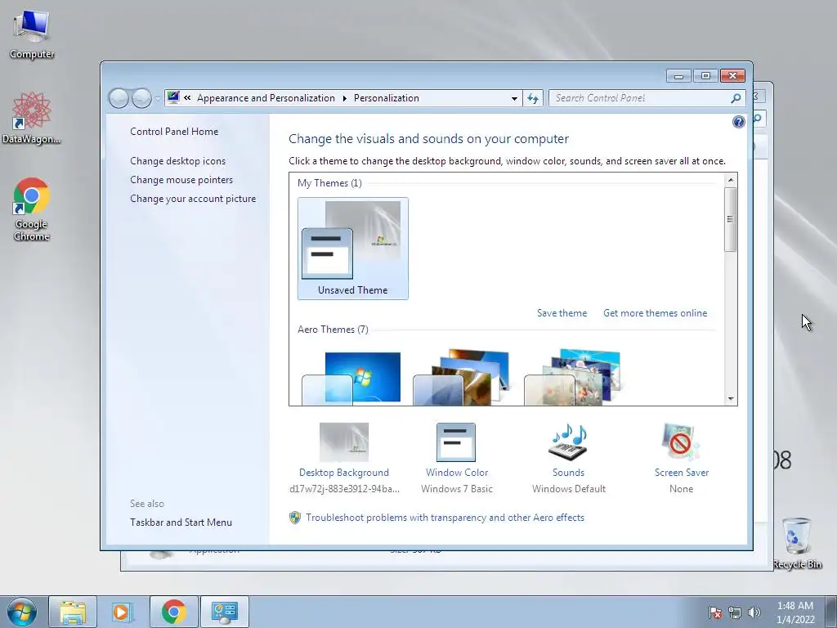Select the second Aero theme with architecture photos

463,378
